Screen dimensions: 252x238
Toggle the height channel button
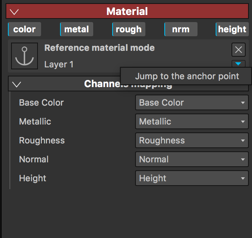click(x=232, y=29)
